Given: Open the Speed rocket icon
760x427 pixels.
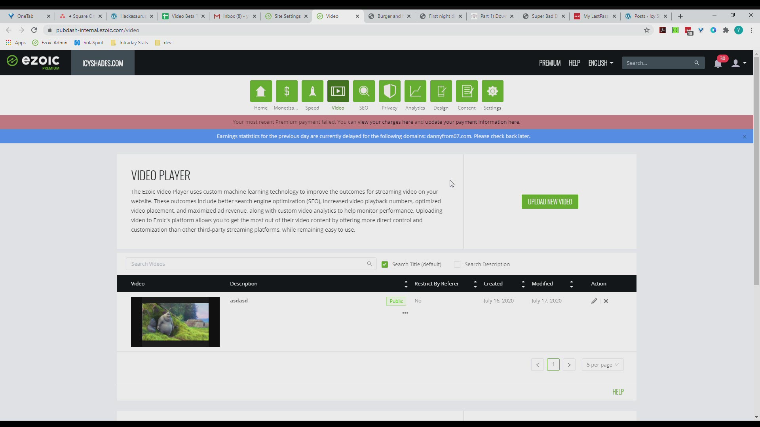Looking at the screenshot, I should [x=312, y=91].
